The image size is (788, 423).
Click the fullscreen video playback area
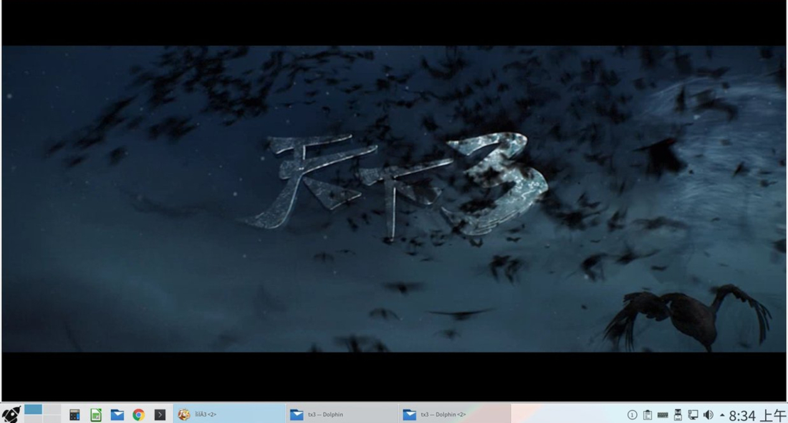pos(394,199)
